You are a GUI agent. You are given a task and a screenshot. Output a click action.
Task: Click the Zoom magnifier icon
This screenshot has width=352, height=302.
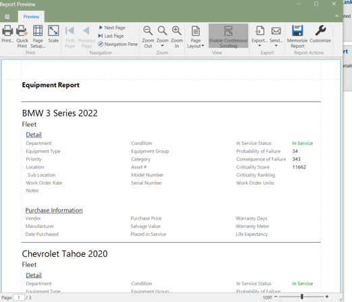point(162,31)
